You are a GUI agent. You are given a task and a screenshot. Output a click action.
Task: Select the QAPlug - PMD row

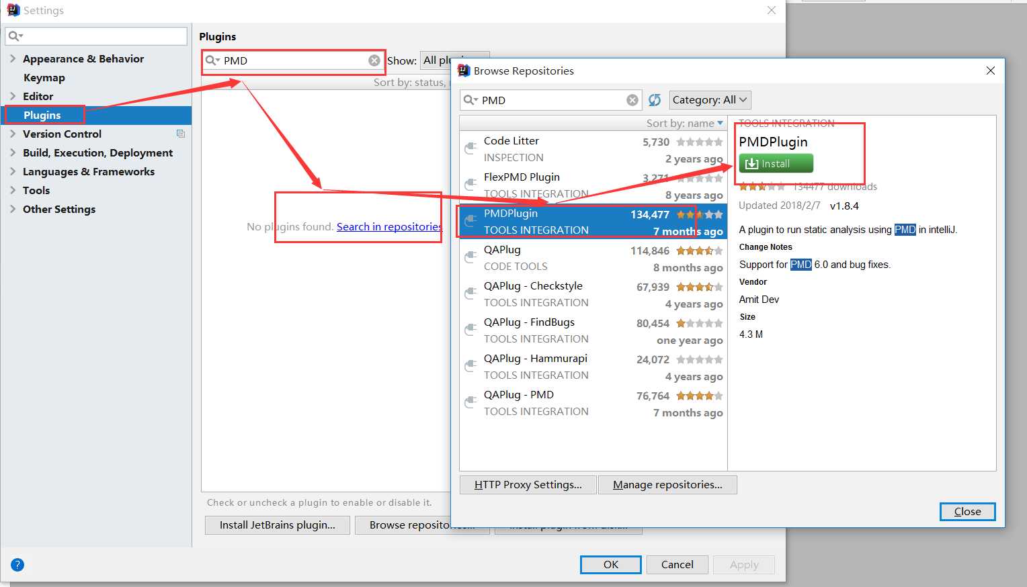coord(593,403)
